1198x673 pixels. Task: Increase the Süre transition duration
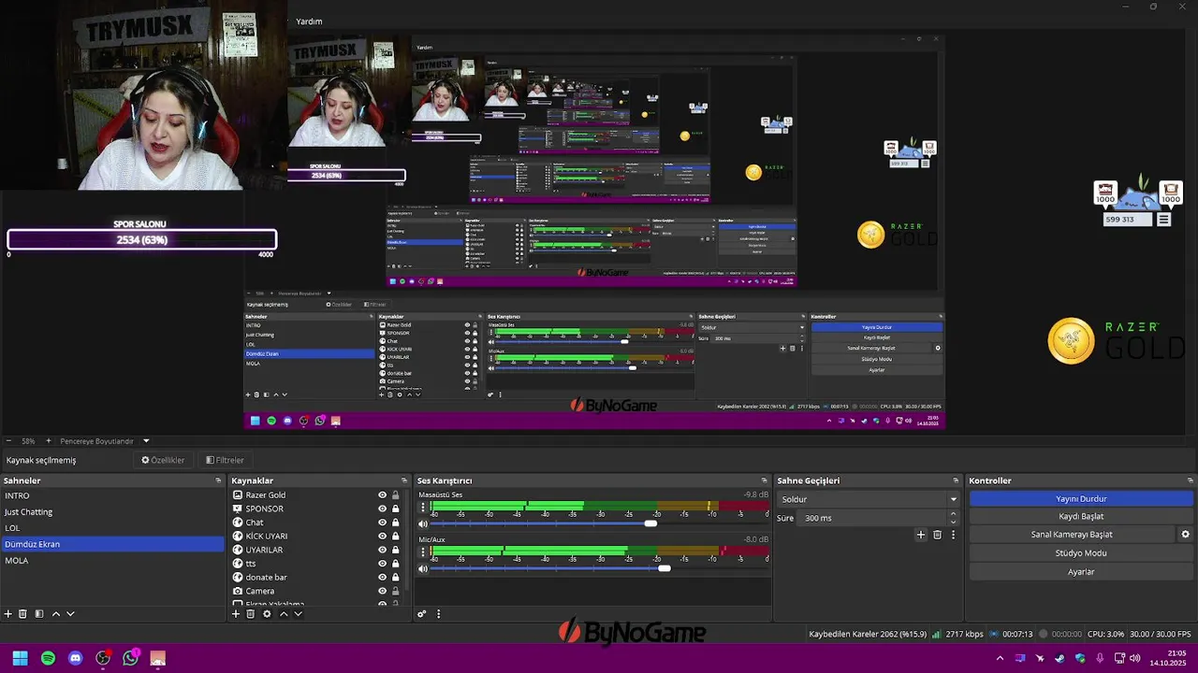pyautogui.click(x=954, y=513)
